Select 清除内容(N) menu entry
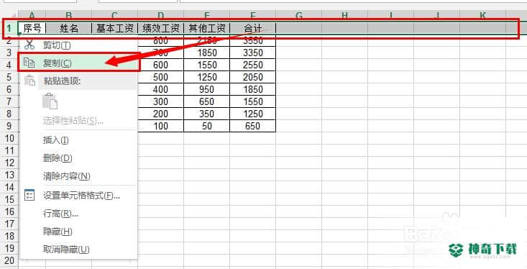Viewport: 527px width, 269px height. 67,176
